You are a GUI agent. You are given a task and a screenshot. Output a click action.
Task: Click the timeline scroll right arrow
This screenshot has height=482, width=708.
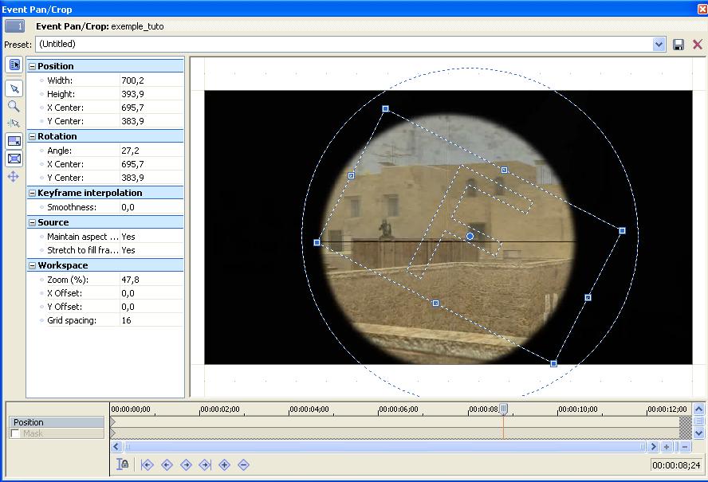653,447
